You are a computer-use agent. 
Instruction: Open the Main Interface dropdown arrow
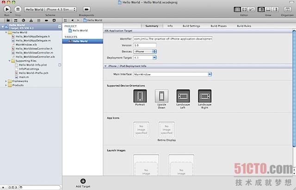pyautogui.click(x=210, y=74)
